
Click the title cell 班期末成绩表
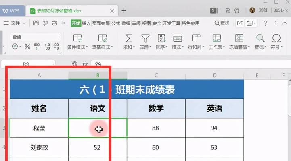(x=127, y=89)
